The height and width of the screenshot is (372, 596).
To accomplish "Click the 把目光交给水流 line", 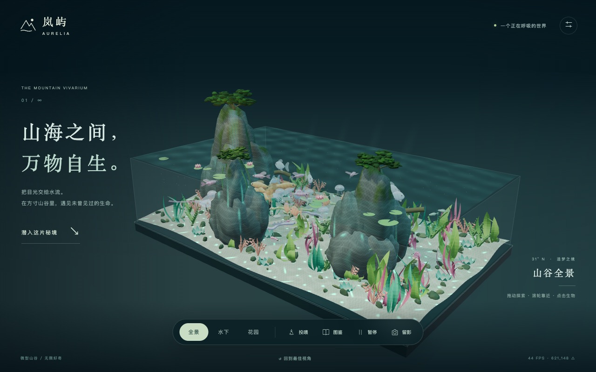I will pyautogui.click(x=42, y=192).
